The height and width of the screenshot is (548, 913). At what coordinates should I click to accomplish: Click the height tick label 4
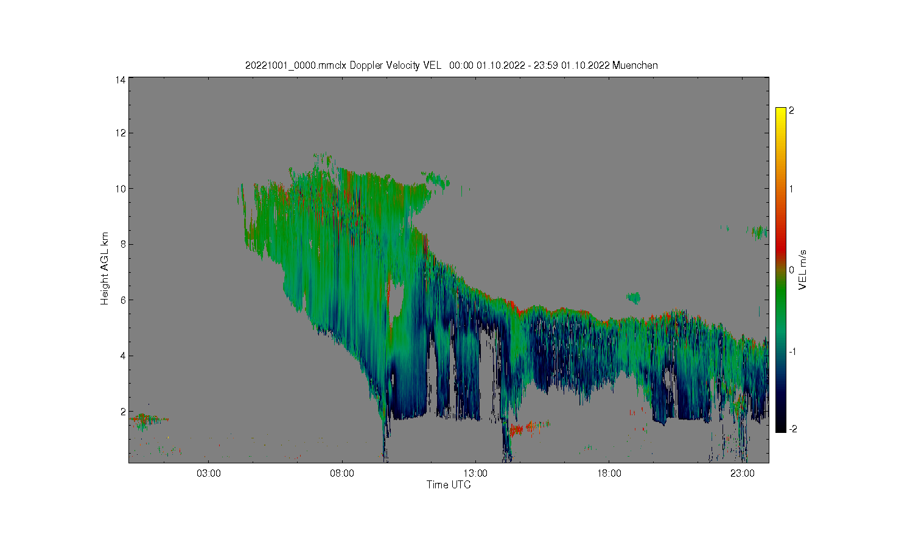pyautogui.click(x=123, y=356)
